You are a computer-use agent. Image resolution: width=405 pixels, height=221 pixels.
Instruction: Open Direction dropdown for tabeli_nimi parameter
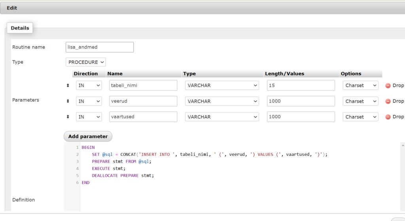(x=89, y=86)
